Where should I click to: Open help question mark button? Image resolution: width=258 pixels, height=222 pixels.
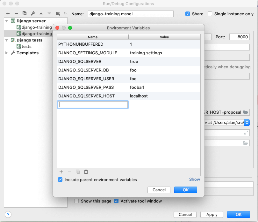click(8, 214)
